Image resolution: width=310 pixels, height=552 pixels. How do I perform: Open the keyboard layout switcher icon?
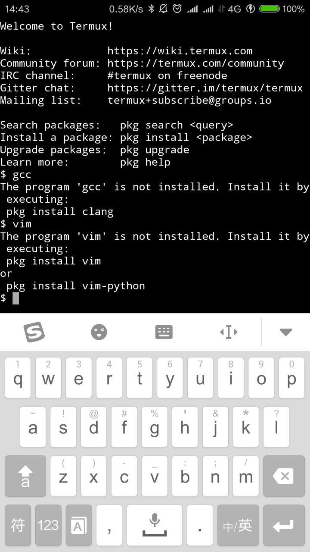coord(164,332)
